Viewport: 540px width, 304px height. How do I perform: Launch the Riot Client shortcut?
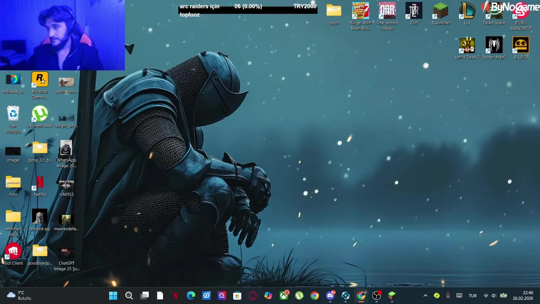pos(13,255)
